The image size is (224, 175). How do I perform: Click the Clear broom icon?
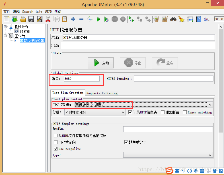157,19
